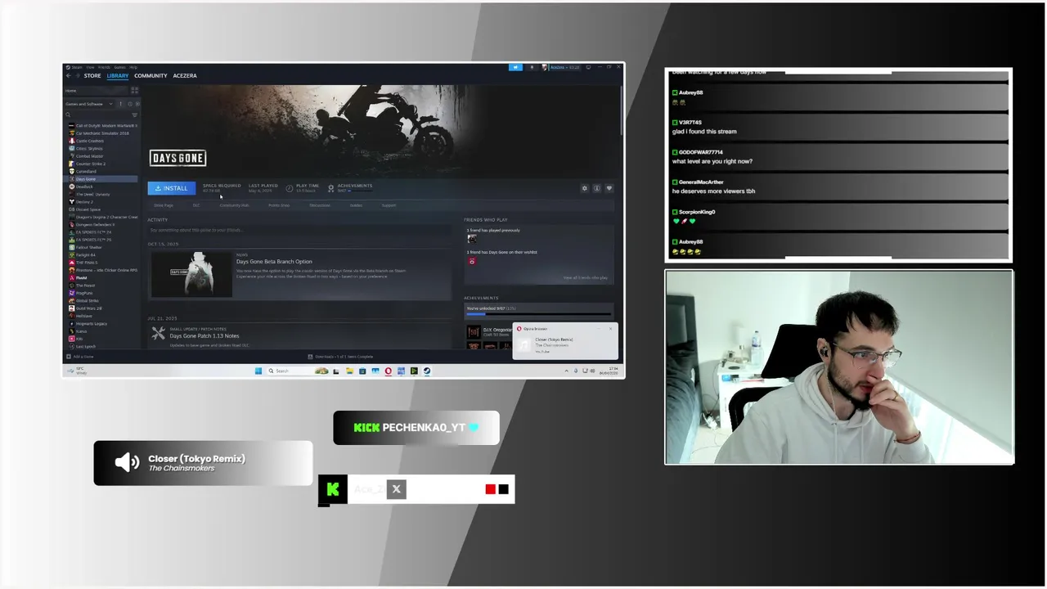Switch to the STORE tab
This screenshot has width=1047, height=589.
[92, 76]
